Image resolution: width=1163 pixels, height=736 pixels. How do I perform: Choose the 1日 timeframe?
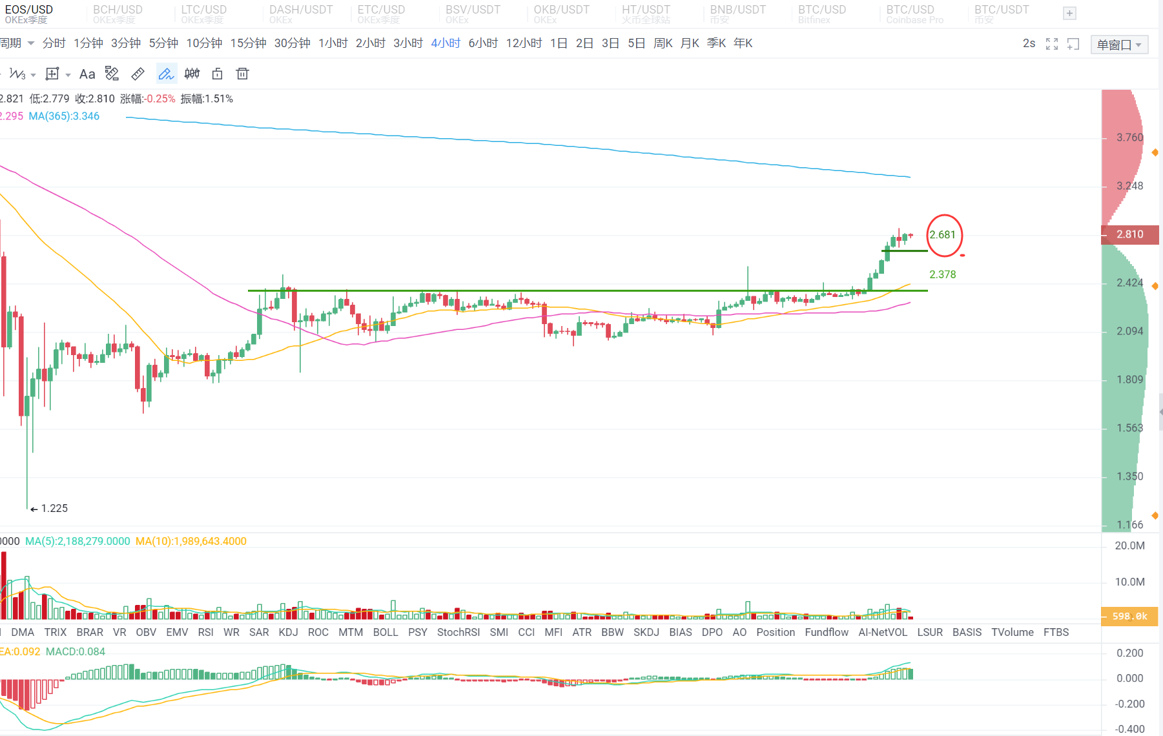[x=559, y=43]
